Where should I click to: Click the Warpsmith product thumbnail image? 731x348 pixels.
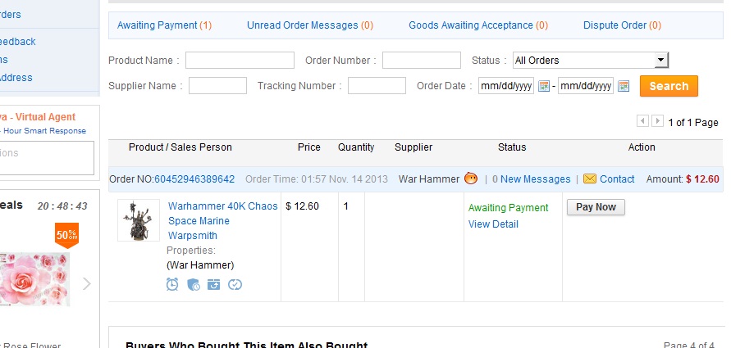click(139, 220)
